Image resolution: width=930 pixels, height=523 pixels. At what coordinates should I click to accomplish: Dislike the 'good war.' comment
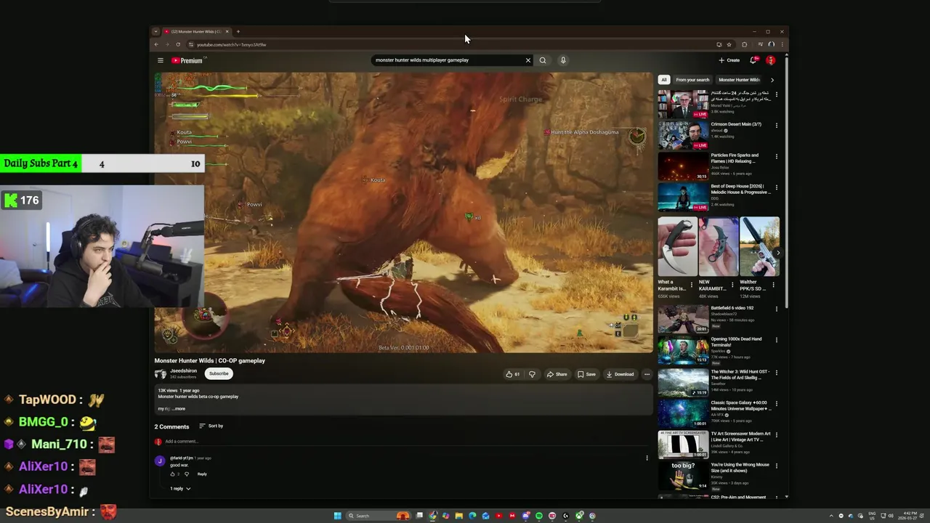tap(187, 474)
